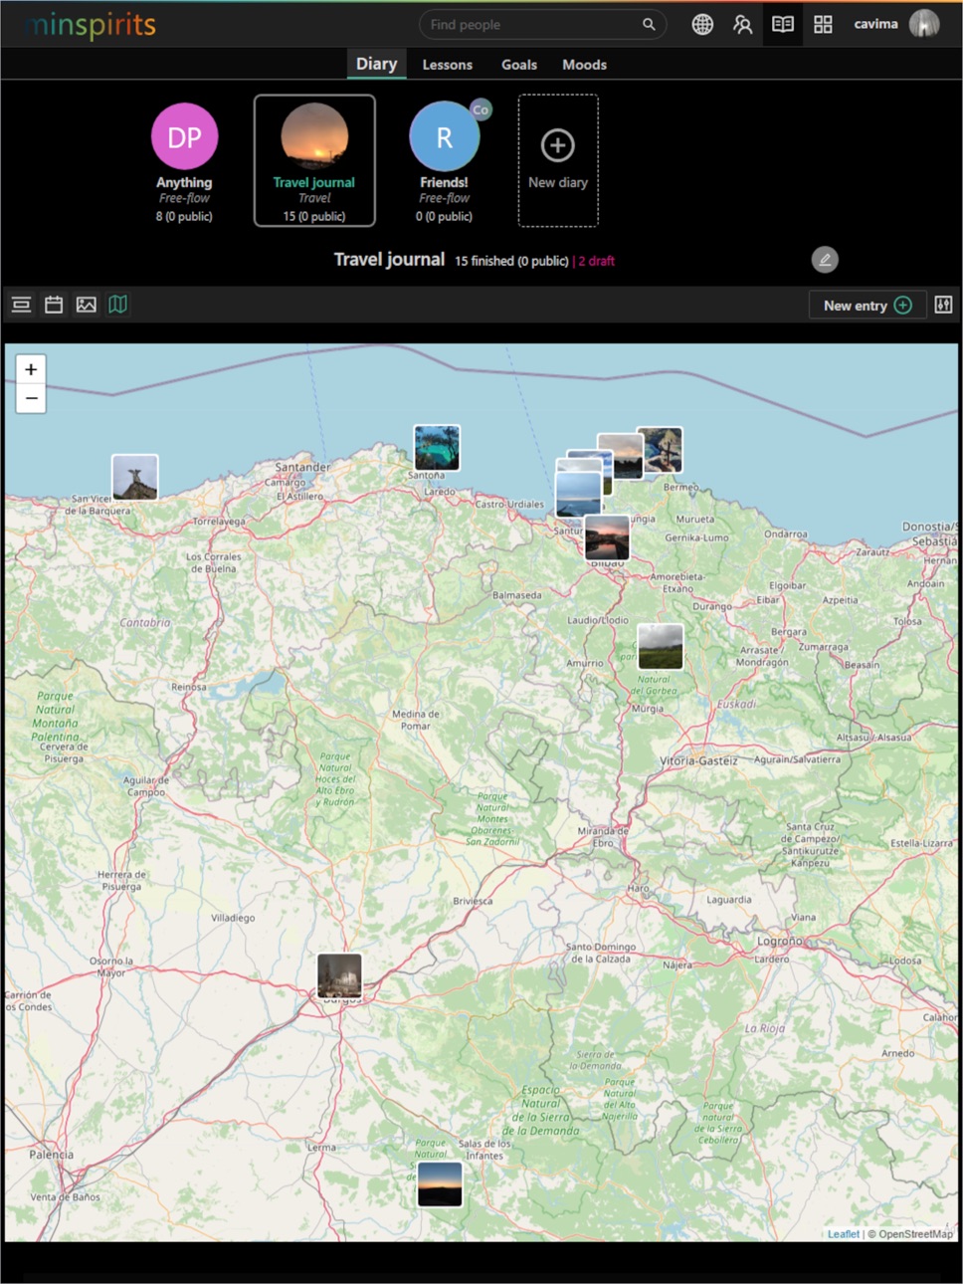963x1284 pixels.
Task: Open the Leaflet attribution link
Action: [843, 1234]
